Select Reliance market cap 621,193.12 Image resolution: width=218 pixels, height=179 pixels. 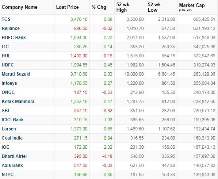[204, 28]
